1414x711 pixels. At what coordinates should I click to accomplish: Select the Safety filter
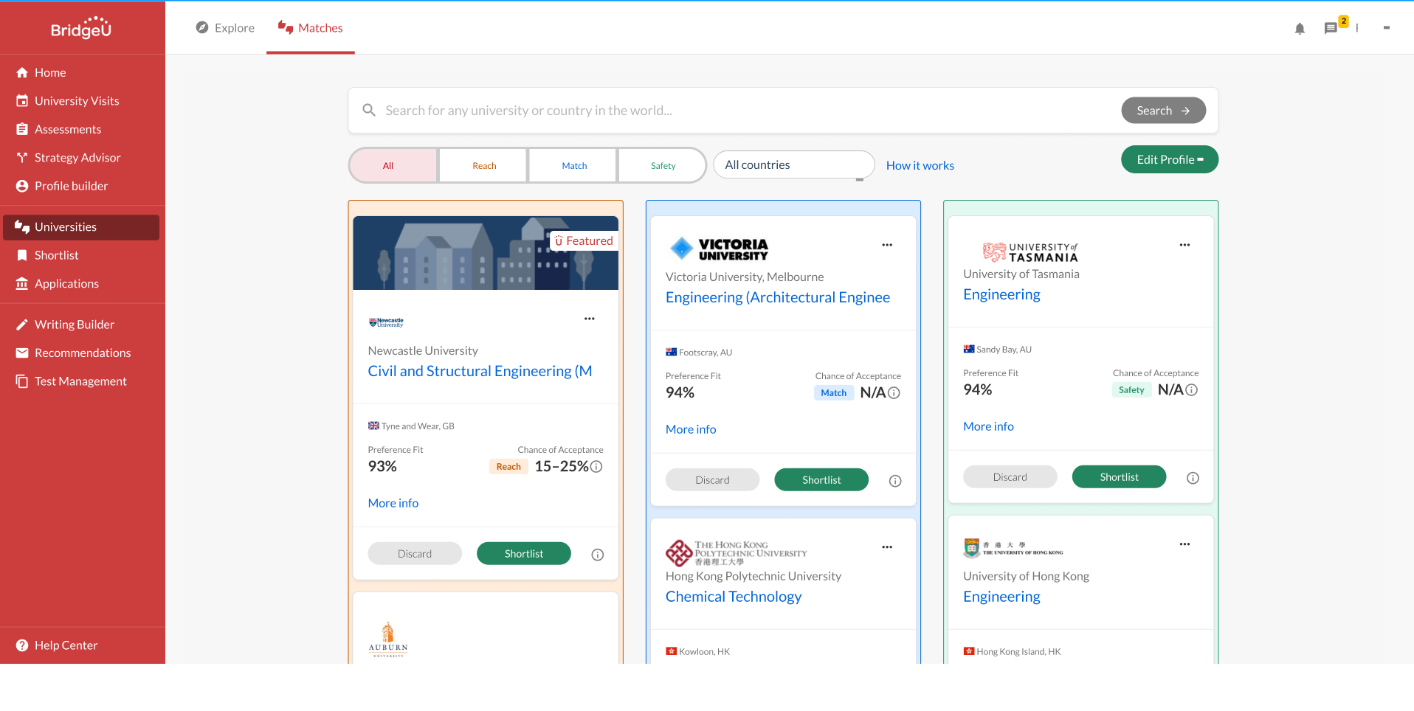[x=663, y=165]
